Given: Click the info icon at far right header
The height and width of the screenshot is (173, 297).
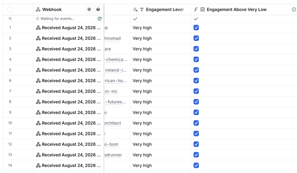Looking at the screenshot, I should coord(294,10).
